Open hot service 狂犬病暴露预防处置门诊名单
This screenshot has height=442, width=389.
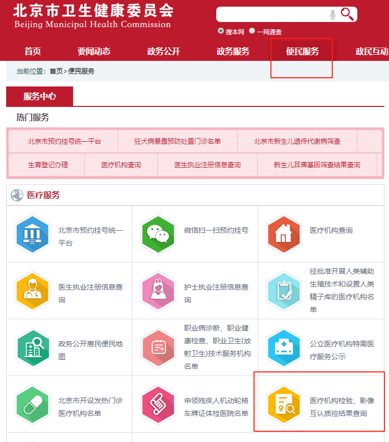[x=177, y=141]
